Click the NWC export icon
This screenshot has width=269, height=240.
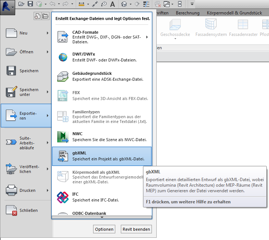63,137
